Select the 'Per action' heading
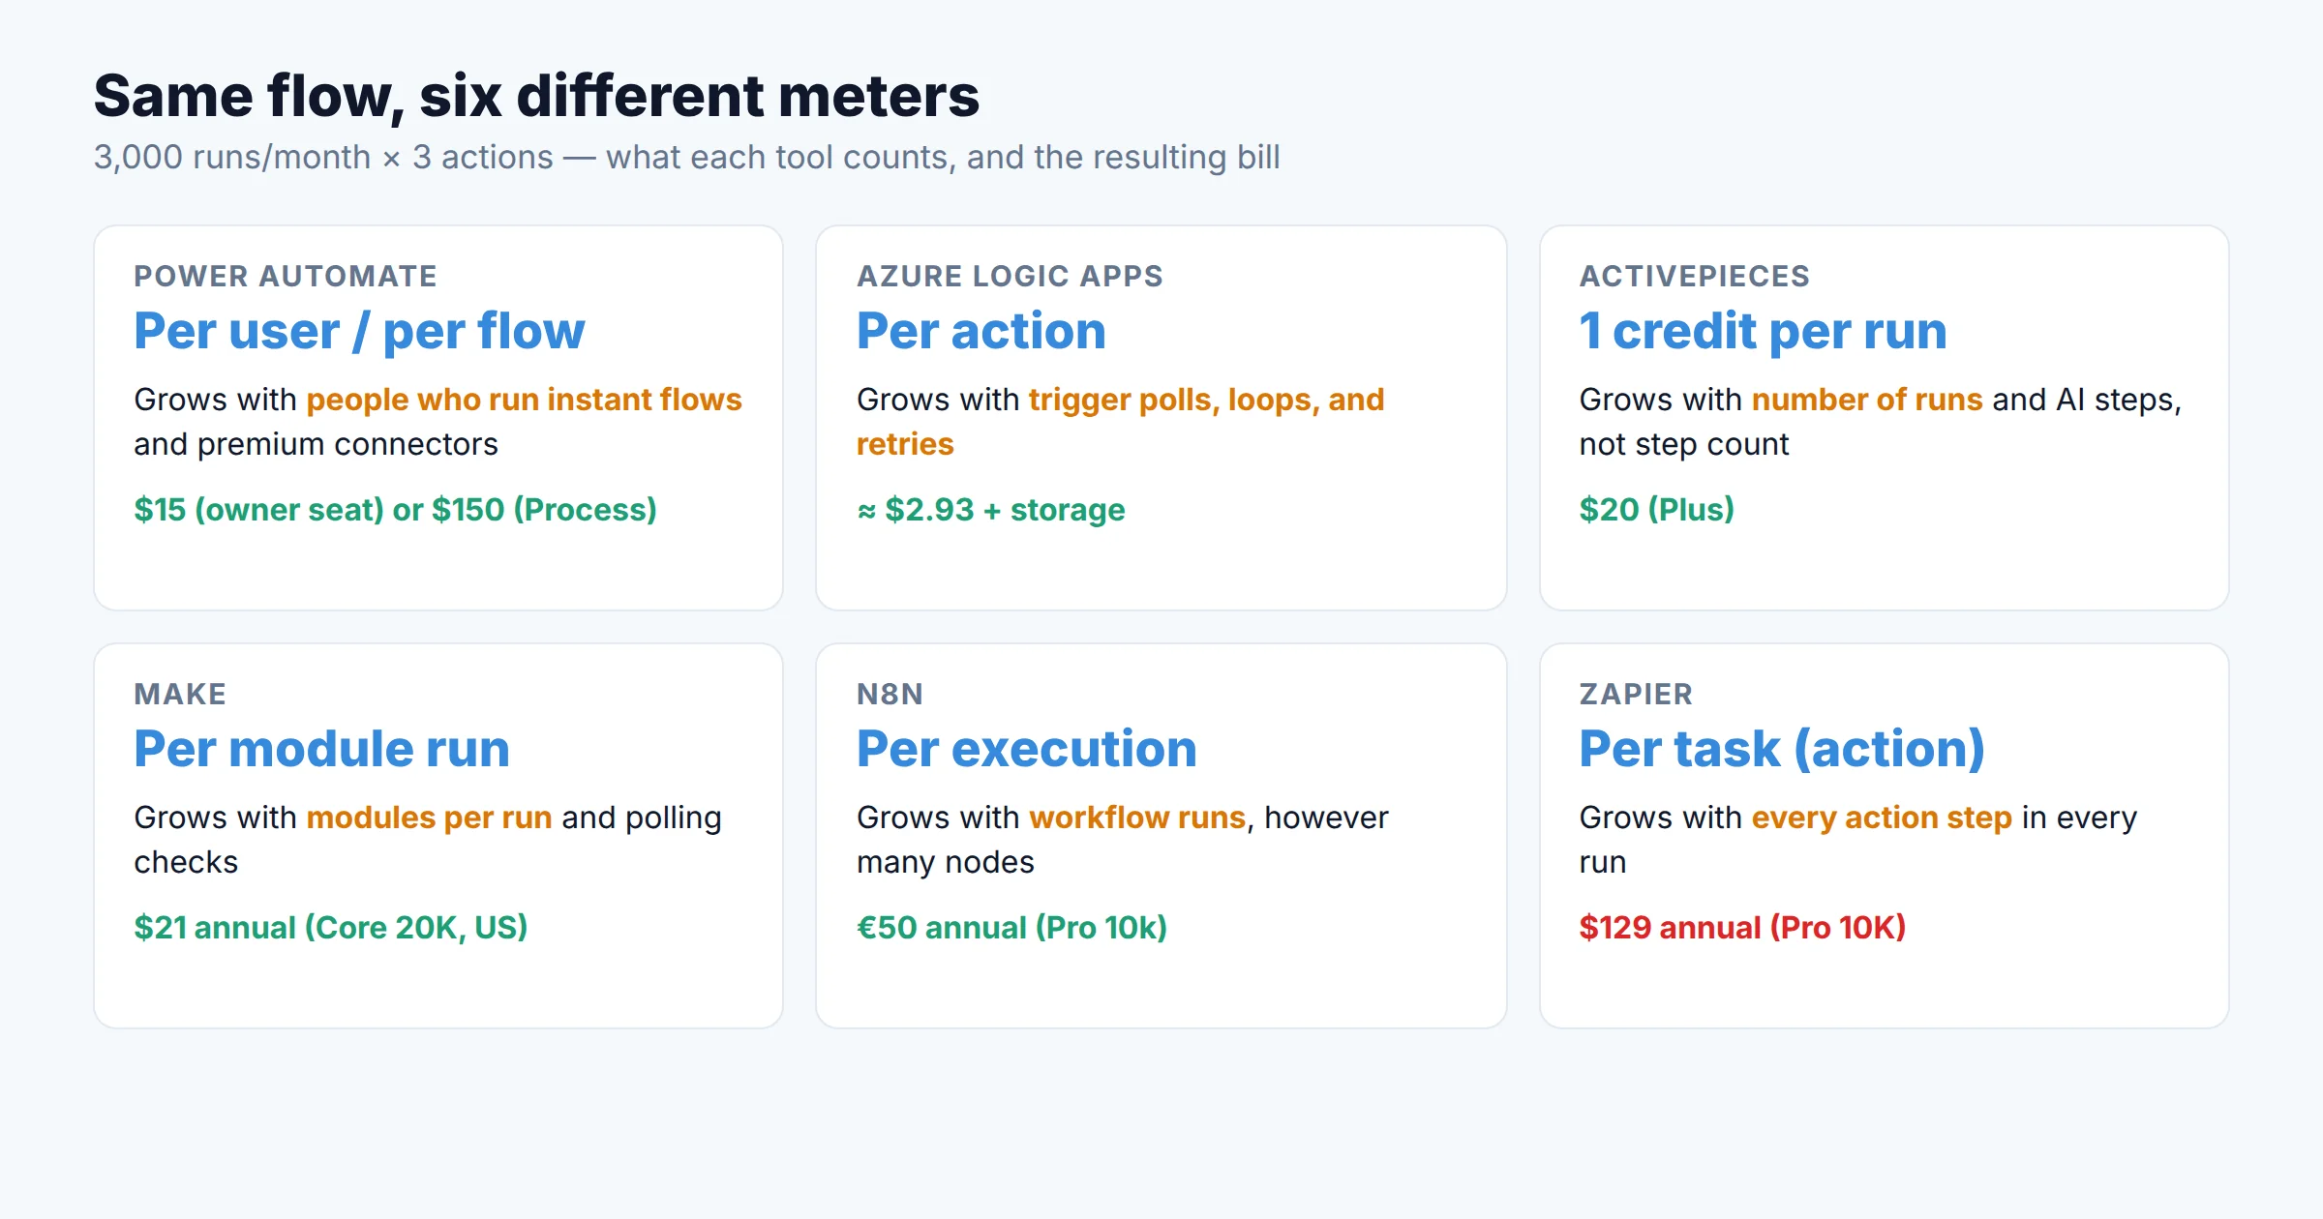Viewport: 2323px width, 1219px height. (x=980, y=332)
